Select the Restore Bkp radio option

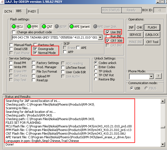(x=96, y=79)
